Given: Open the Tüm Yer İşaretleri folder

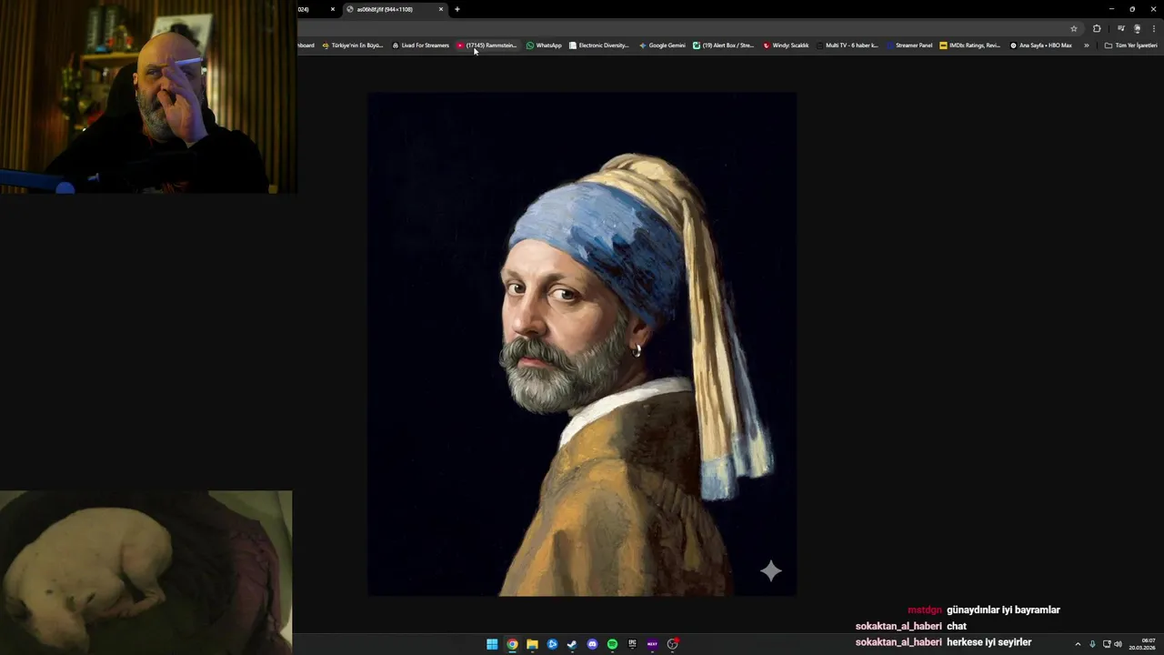Looking at the screenshot, I should 1130,45.
